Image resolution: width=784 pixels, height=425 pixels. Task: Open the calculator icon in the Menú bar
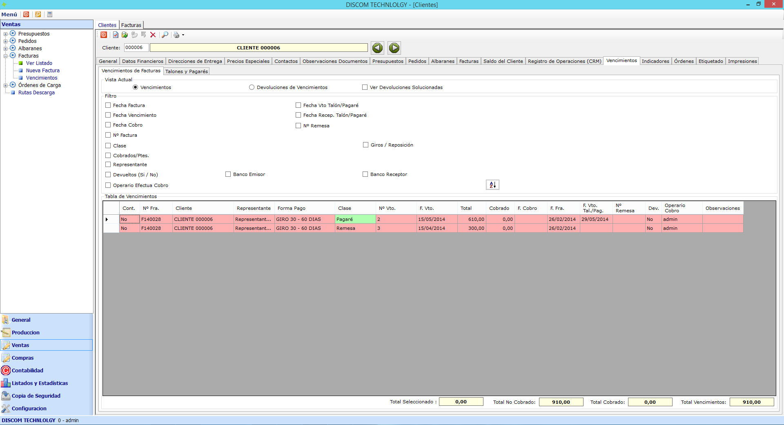coord(50,14)
